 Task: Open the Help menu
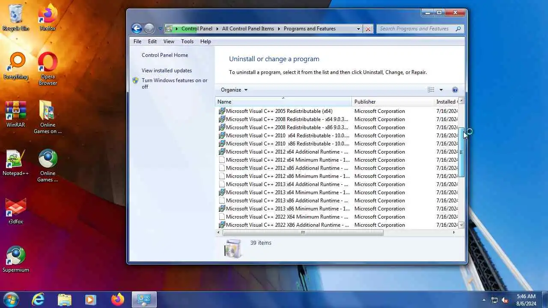click(x=205, y=41)
